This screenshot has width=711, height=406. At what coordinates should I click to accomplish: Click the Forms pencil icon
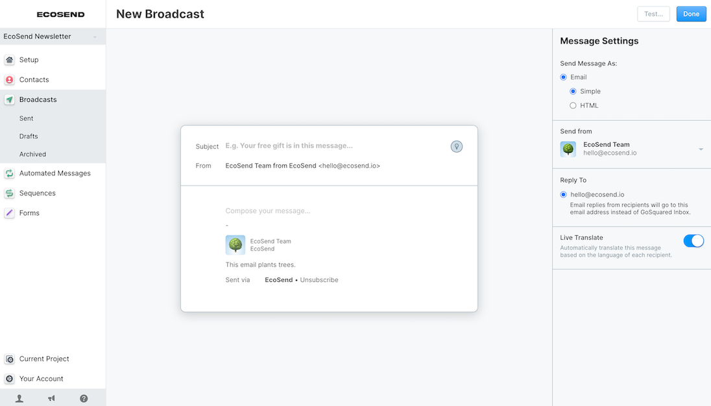10,213
